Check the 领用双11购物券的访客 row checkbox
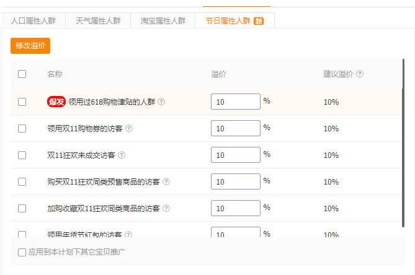The height and width of the screenshot is (275, 415). click(22, 129)
